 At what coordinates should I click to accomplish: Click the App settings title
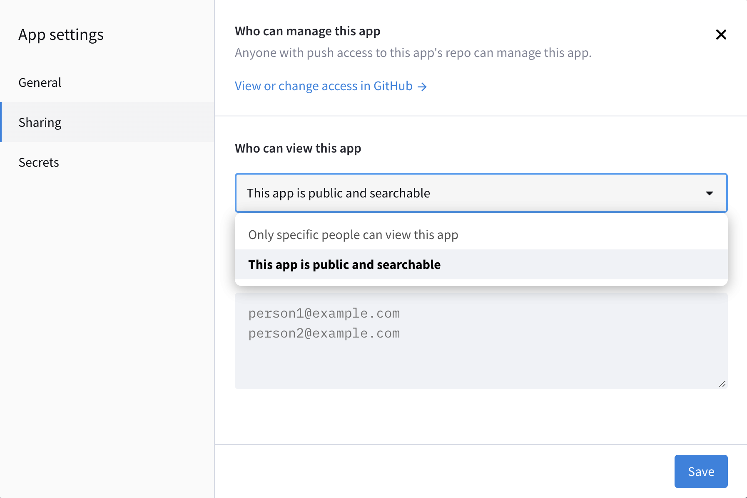61,35
